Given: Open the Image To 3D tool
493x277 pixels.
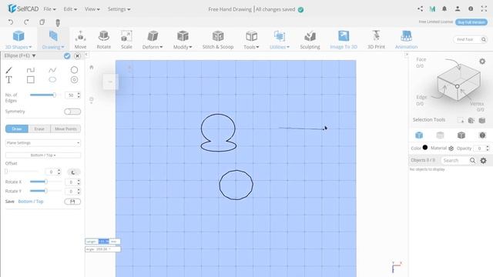Looking at the screenshot, I should click(x=344, y=39).
